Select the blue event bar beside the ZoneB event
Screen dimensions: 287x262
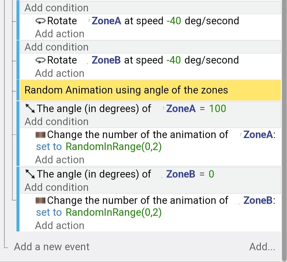[18, 60]
